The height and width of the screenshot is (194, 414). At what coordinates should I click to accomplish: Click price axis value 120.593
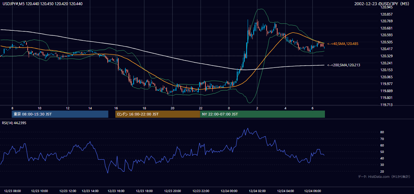coord(387,35)
